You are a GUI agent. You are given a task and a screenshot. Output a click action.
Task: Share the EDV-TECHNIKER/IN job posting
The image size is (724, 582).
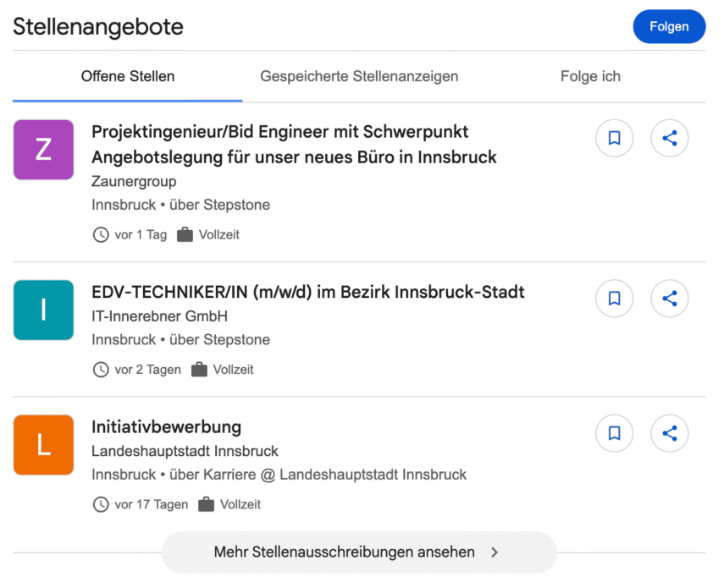[669, 299]
